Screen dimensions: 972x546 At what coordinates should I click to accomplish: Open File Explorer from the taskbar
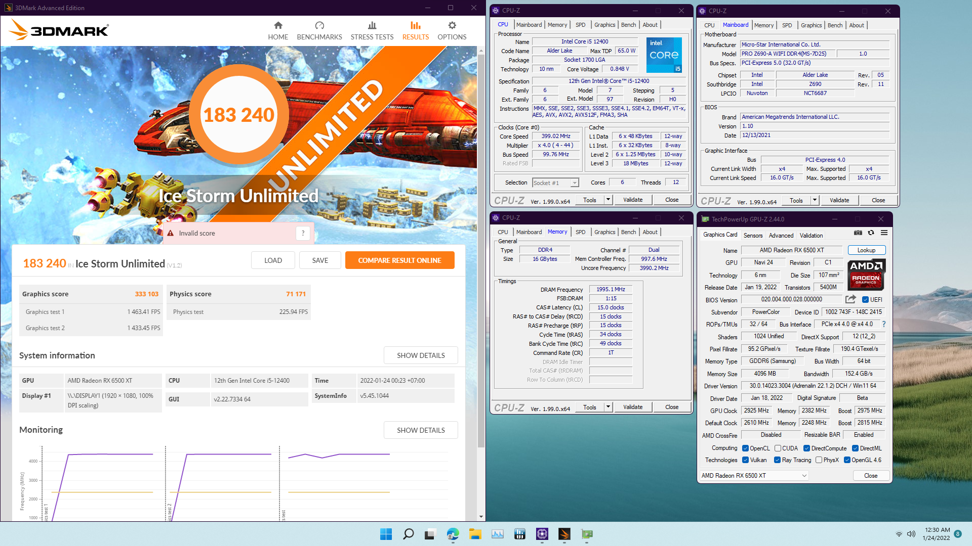point(475,534)
